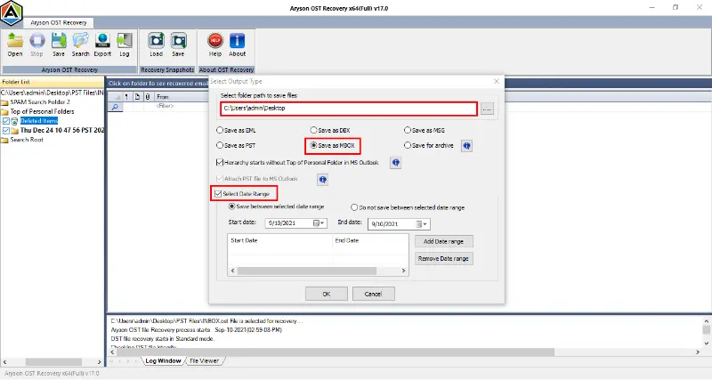Viewport: 712px width, 380px height.
Task: Switch to the File Viewer tab
Action: tap(205, 361)
